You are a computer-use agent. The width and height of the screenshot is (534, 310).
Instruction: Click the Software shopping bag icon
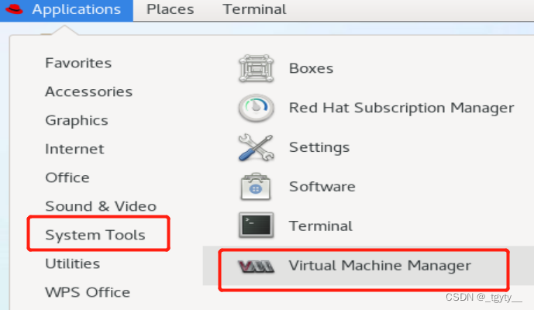pos(256,187)
